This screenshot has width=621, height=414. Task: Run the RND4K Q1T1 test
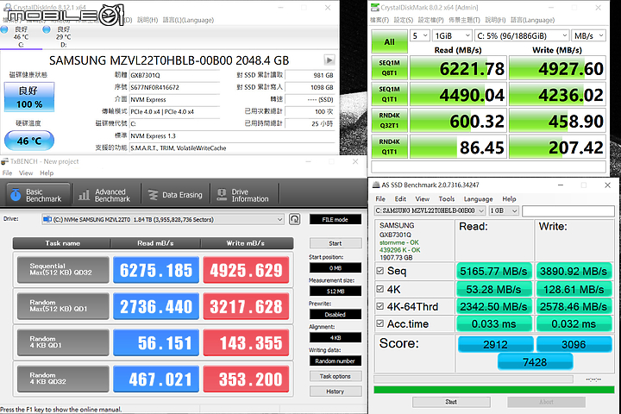389,147
